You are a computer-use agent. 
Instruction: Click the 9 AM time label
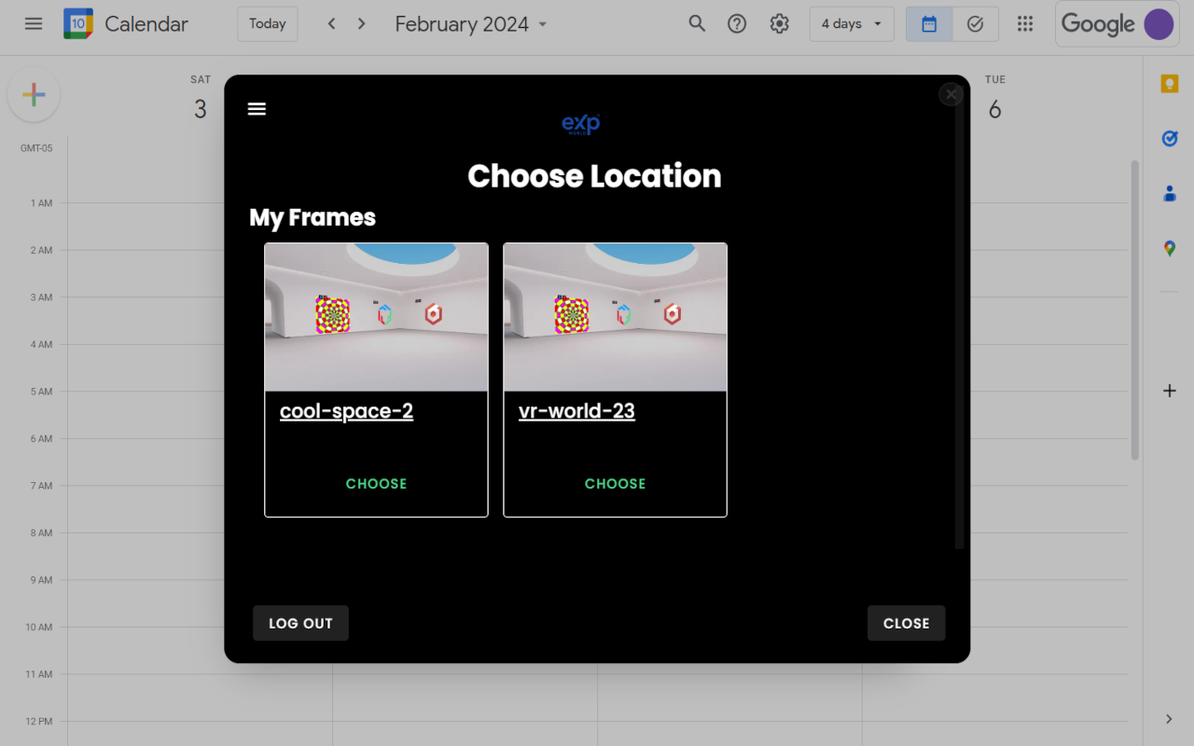41,580
